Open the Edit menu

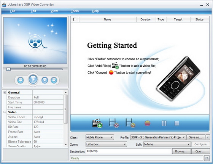pyautogui.click(x=33, y=11)
